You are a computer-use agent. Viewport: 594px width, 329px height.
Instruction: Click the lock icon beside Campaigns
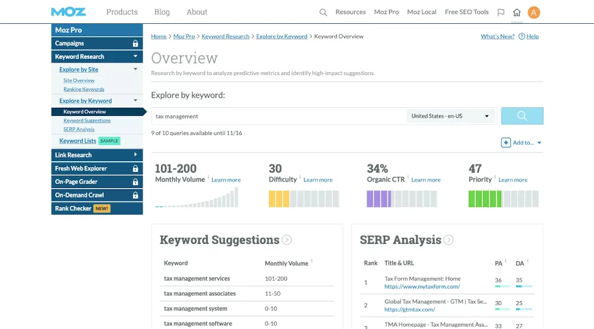[135, 43]
